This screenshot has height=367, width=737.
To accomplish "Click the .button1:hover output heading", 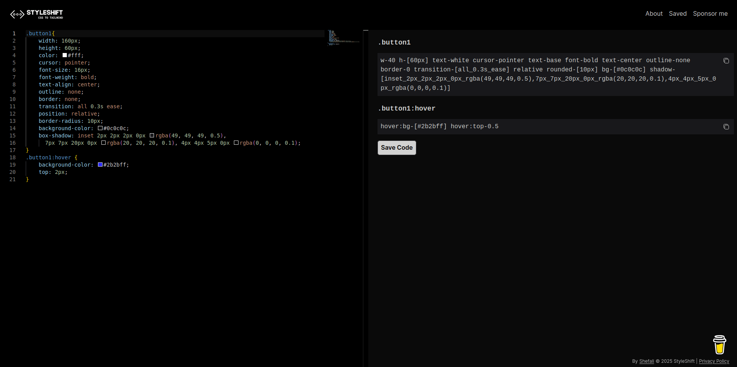I will point(406,109).
